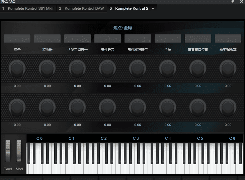Click the 事件静音 label
Viewport: 245px width, 180px height.
pos(108,50)
